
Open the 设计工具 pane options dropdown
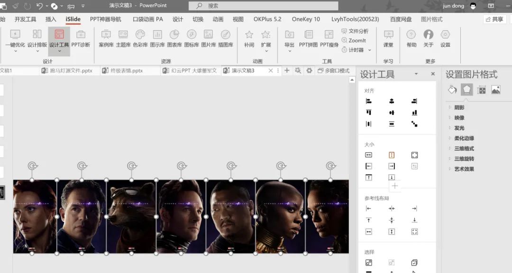416,74
